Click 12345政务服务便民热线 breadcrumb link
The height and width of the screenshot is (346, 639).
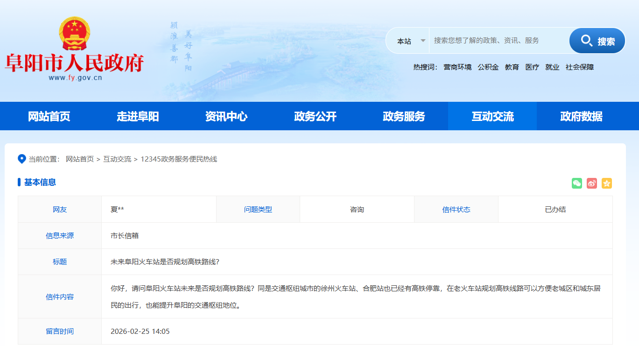(179, 159)
